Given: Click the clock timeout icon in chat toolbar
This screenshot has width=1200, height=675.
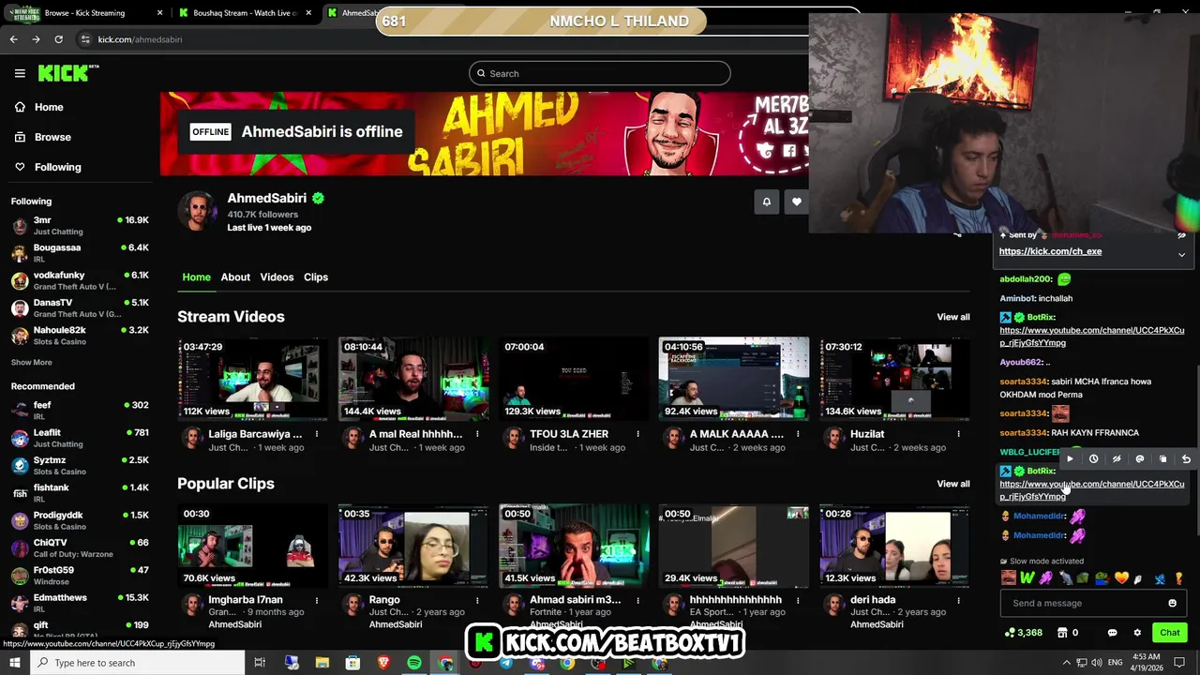Looking at the screenshot, I should 1093,459.
